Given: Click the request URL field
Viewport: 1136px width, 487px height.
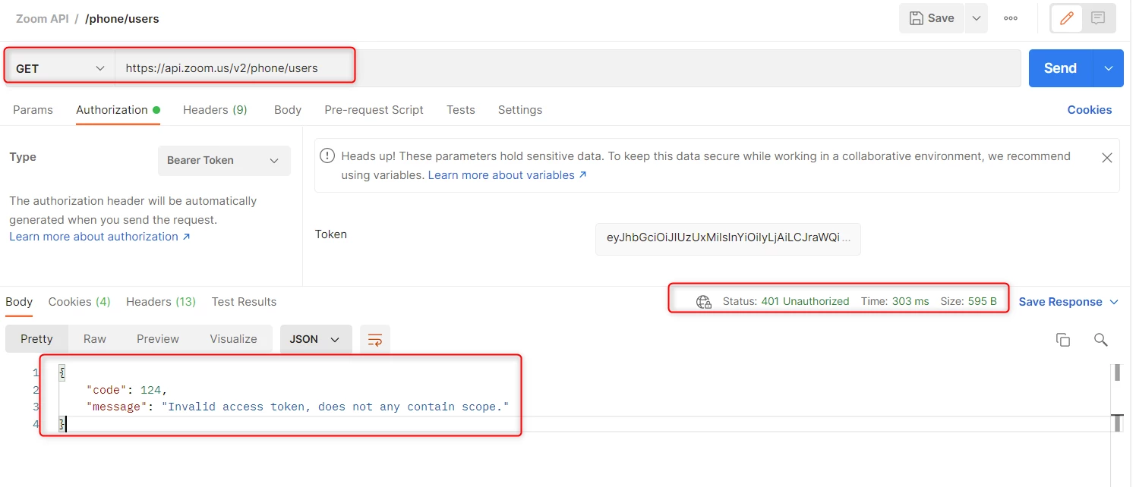Looking at the screenshot, I should tap(568, 68).
